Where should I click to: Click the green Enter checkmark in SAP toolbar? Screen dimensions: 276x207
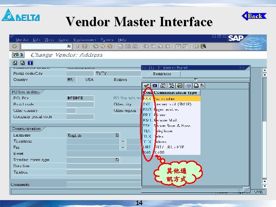tap(15, 46)
